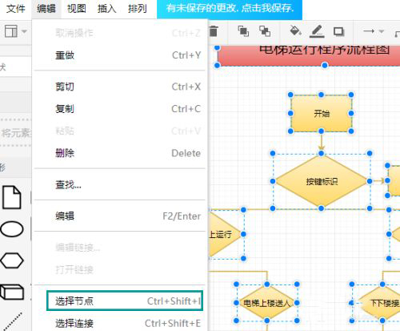
Task: Open the 文件 menu
Action: 16,9
